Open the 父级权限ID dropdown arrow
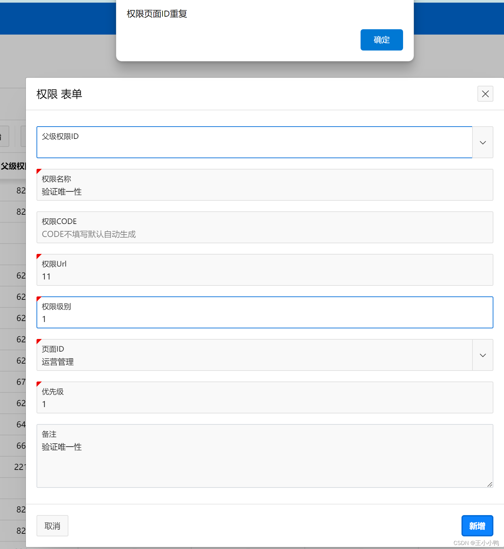504x549 pixels. [483, 142]
